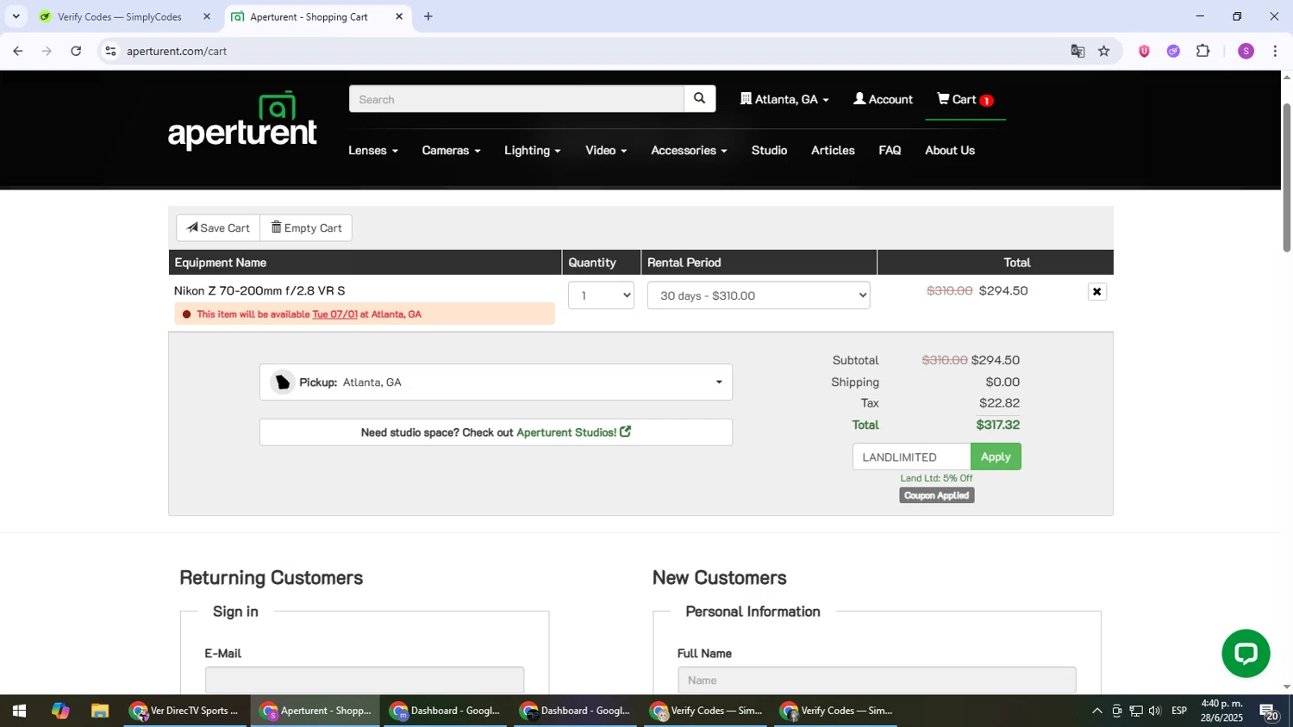Open Ver DirecTV Sports taskbar window

pos(184,711)
